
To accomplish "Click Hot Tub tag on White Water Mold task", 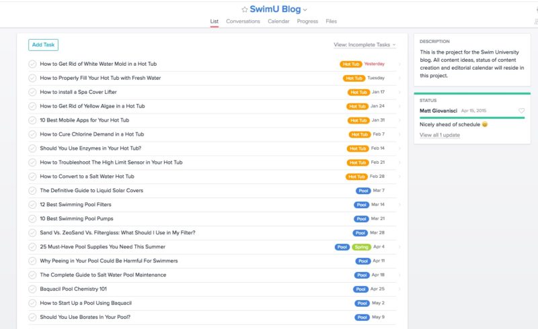I will (x=351, y=64).
